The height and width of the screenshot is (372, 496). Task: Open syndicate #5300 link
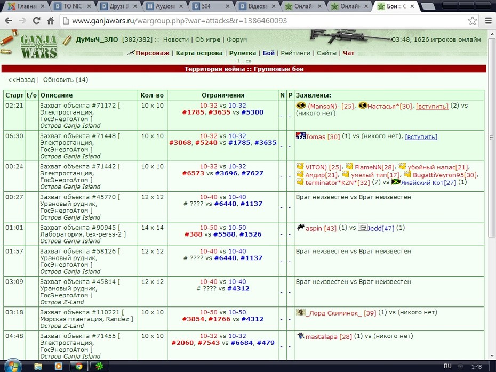tap(252, 112)
